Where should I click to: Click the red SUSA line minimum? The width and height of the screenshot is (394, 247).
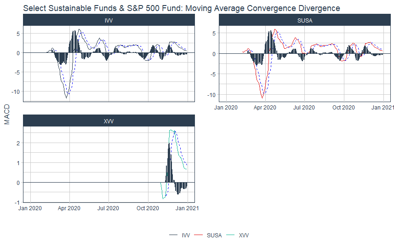[263, 98]
